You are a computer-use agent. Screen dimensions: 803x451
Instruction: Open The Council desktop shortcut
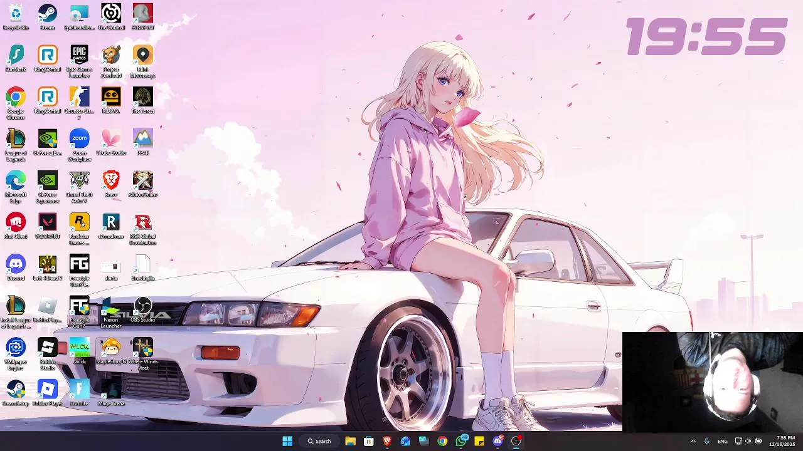pos(111,17)
